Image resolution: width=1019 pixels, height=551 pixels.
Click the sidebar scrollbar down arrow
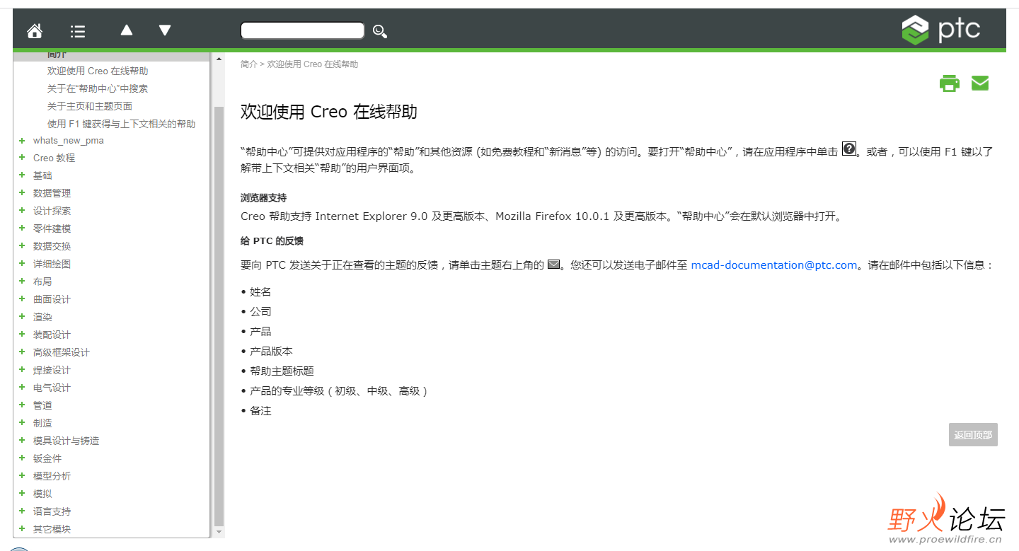pyautogui.click(x=219, y=531)
